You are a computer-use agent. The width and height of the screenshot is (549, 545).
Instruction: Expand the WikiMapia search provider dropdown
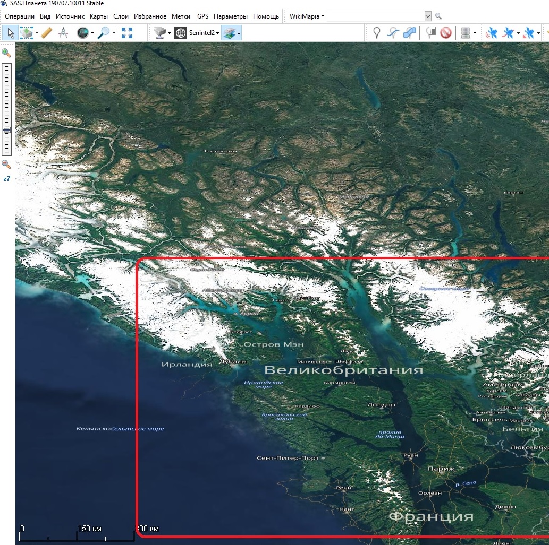[x=307, y=16]
